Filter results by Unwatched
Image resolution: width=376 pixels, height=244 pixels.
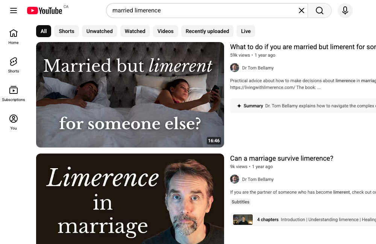click(x=100, y=31)
